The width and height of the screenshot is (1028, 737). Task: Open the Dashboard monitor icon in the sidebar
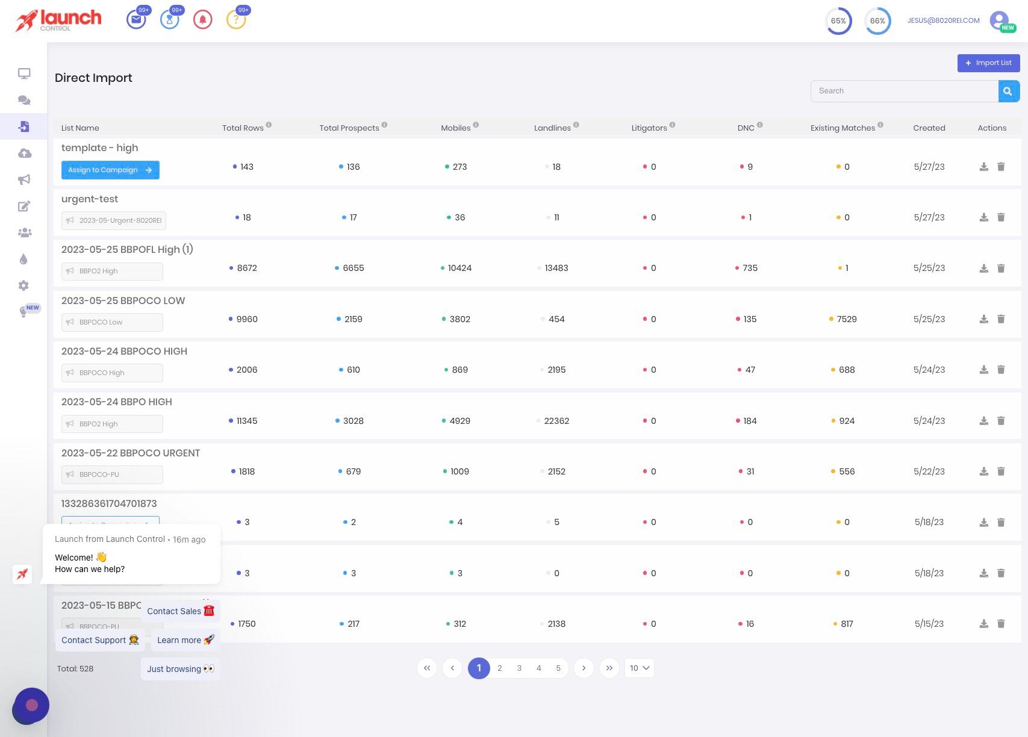24,73
